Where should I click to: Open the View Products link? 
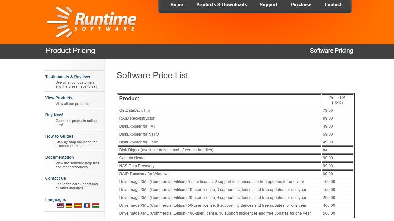[x=59, y=98]
